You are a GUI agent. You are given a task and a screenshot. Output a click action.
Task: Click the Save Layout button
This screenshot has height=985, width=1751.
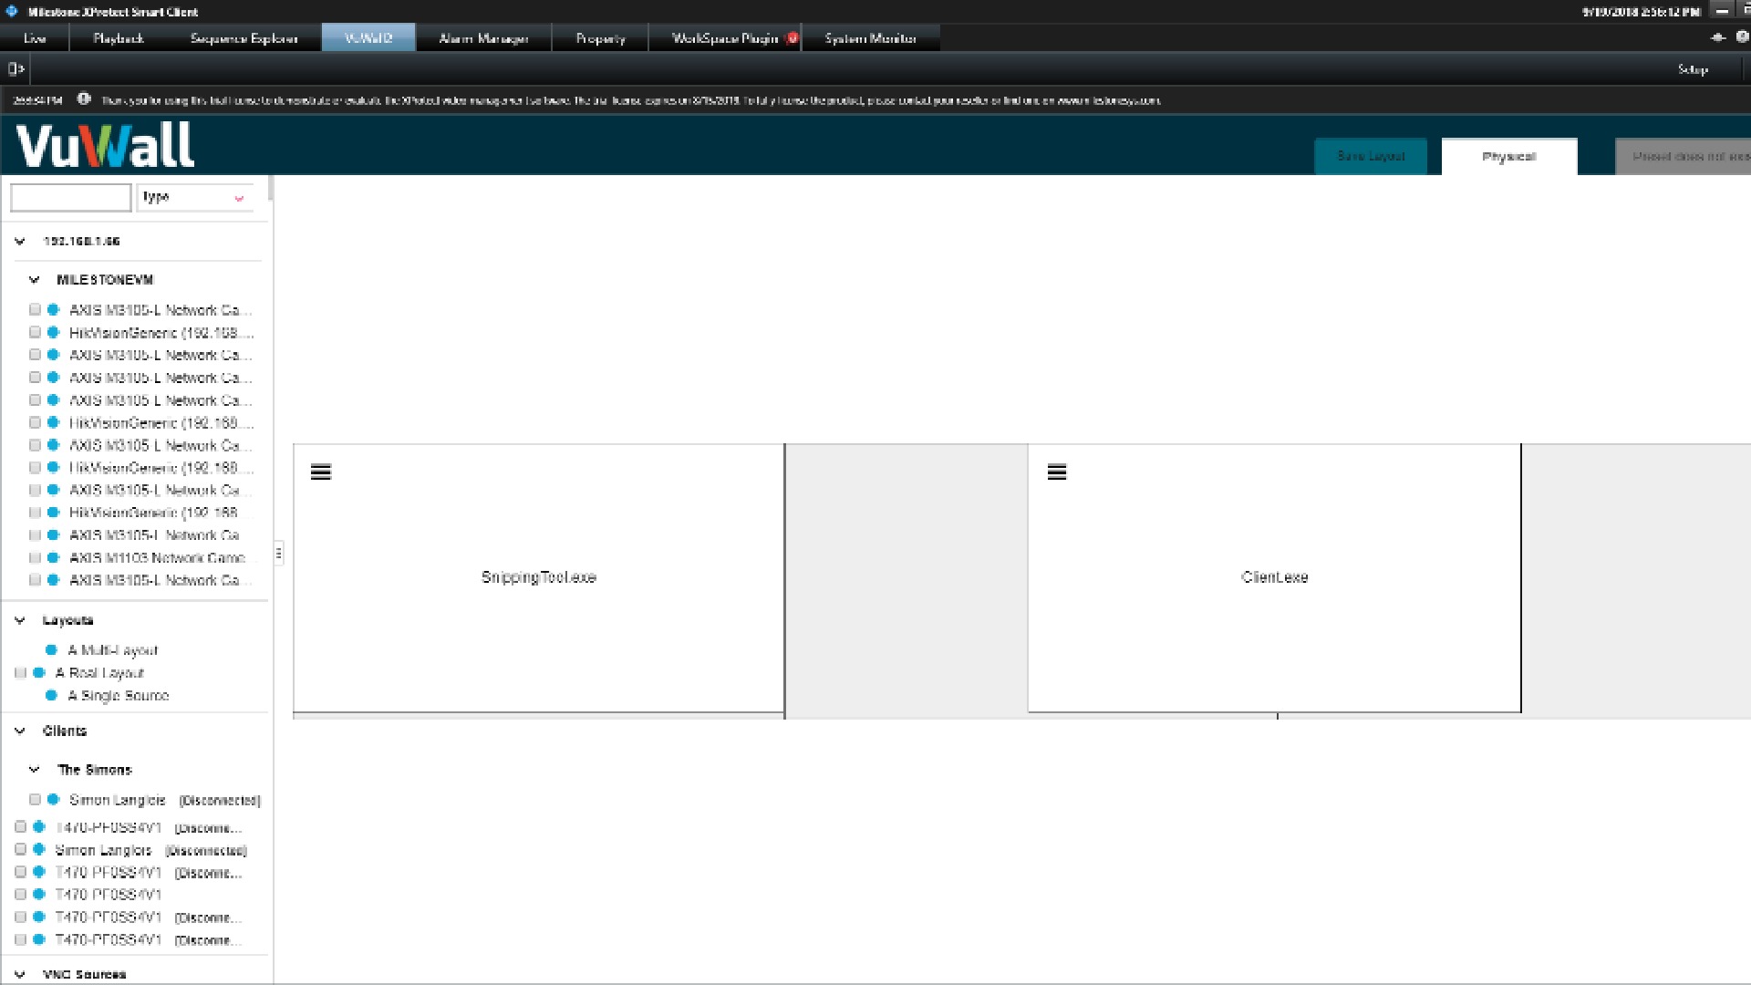pos(1371,157)
